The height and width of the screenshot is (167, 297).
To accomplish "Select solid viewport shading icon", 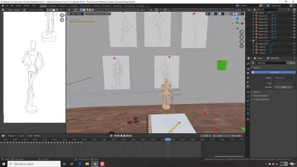I will (x=233, y=14).
